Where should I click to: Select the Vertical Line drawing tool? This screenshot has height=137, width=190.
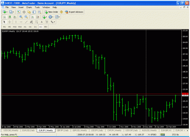pos(16,22)
